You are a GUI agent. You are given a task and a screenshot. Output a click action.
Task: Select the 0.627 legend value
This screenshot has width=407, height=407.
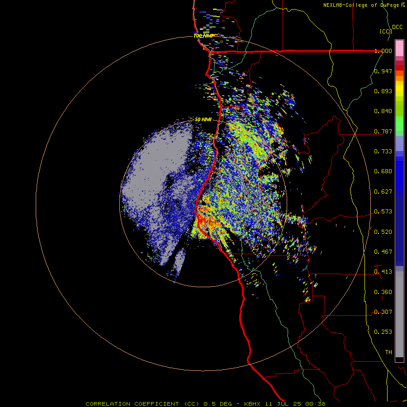383,192
